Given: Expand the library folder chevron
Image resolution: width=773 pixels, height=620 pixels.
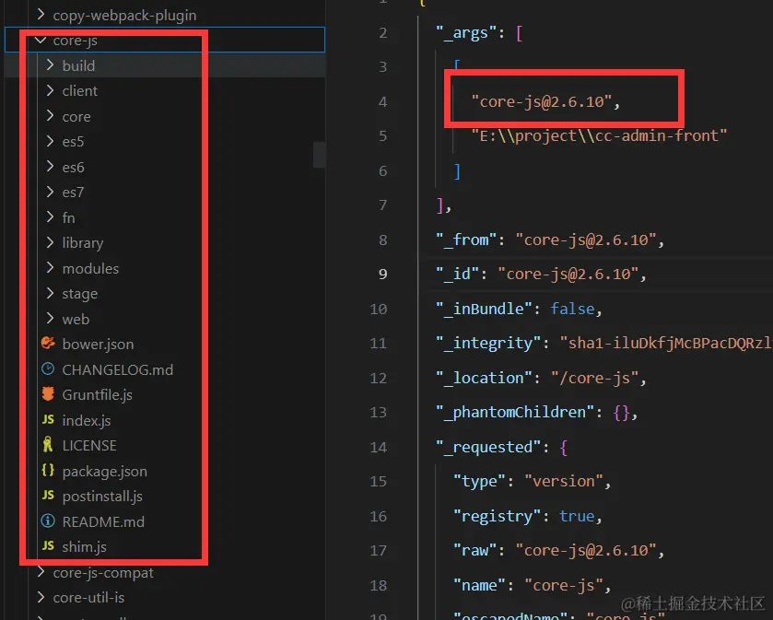Looking at the screenshot, I should click(50, 242).
